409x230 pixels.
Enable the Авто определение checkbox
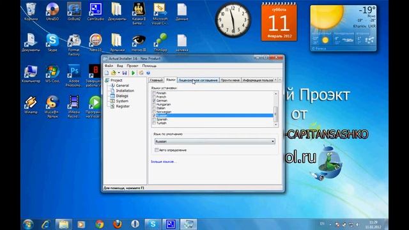pos(157,150)
